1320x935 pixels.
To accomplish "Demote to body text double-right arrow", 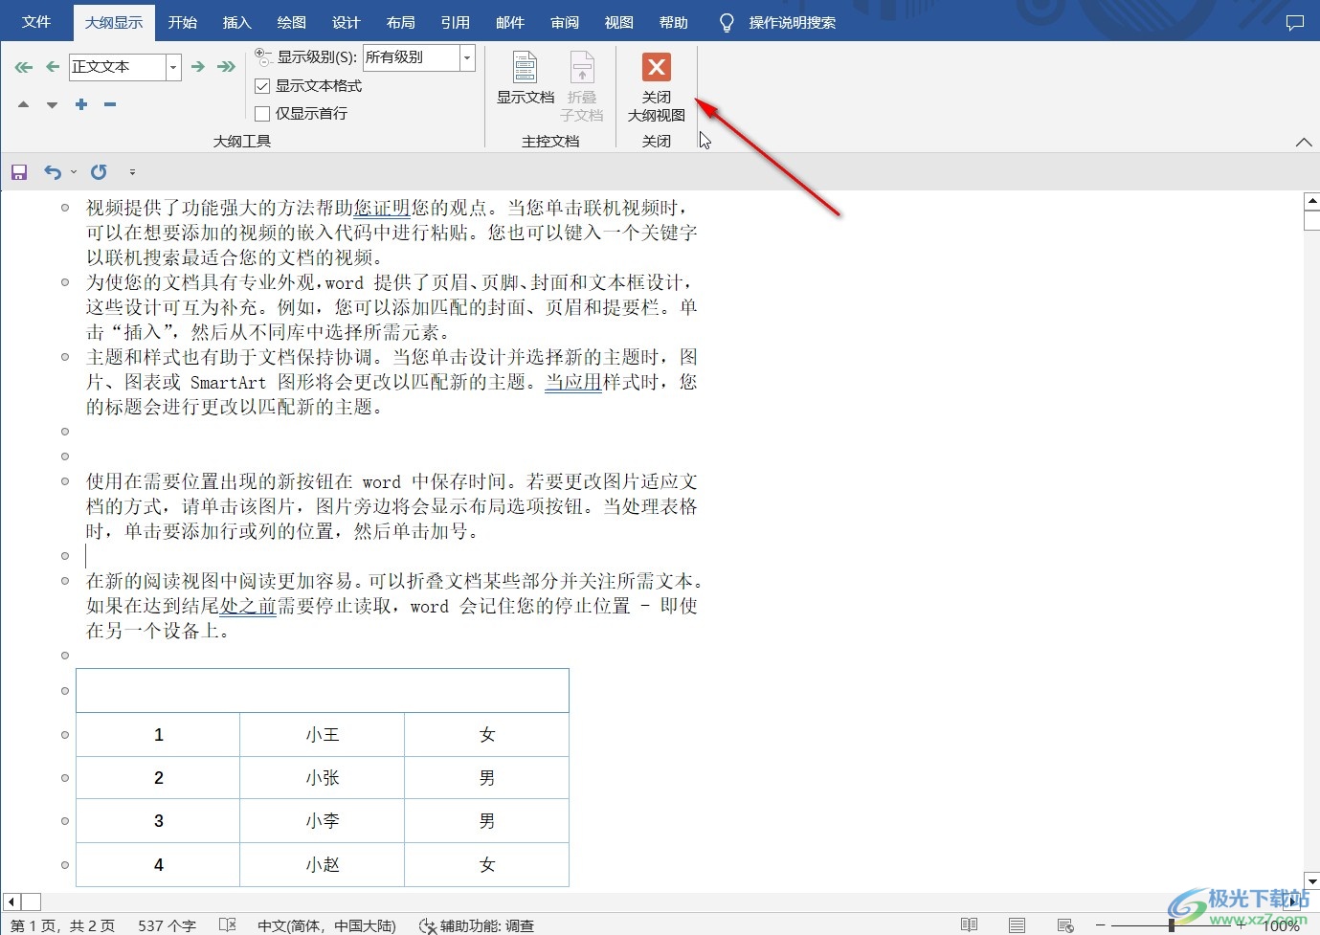I will (x=226, y=67).
